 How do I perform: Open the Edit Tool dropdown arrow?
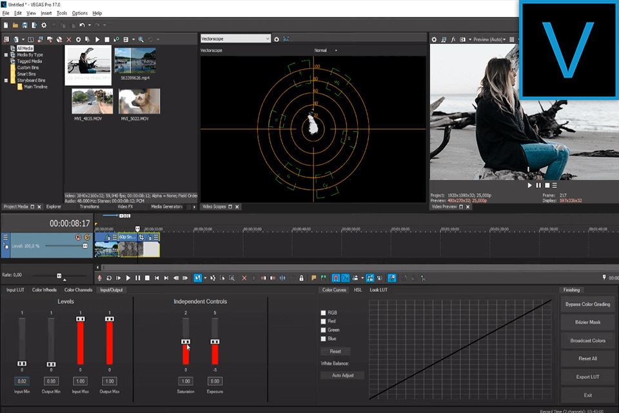click(x=205, y=278)
